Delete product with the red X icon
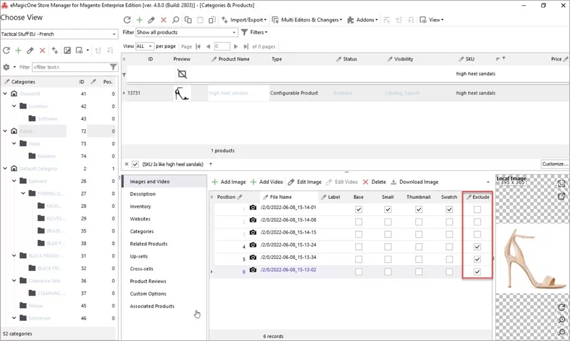Image resolution: width=570 pixels, height=341 pixels. point(164,20)
